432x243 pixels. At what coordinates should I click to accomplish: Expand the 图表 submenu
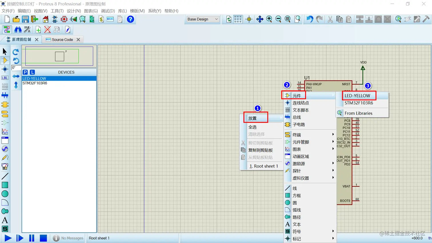[310, 149]
